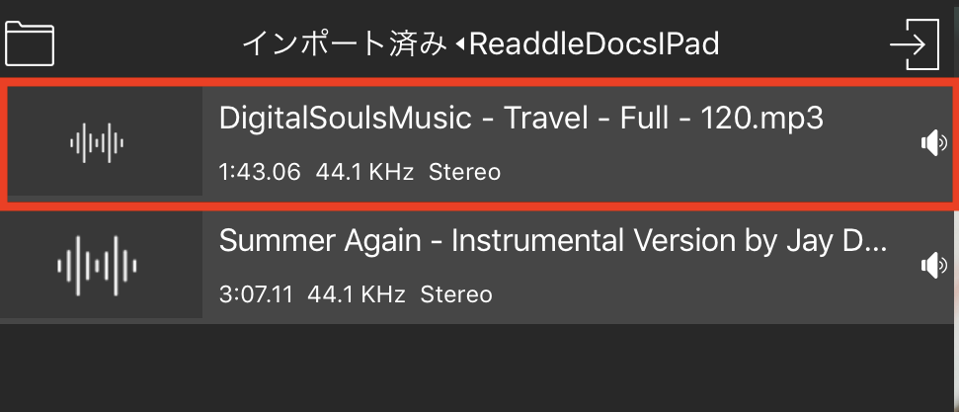959x412 pixels.
Task: Click Stereo label on Summer Again track
Action: pos(456,294)
